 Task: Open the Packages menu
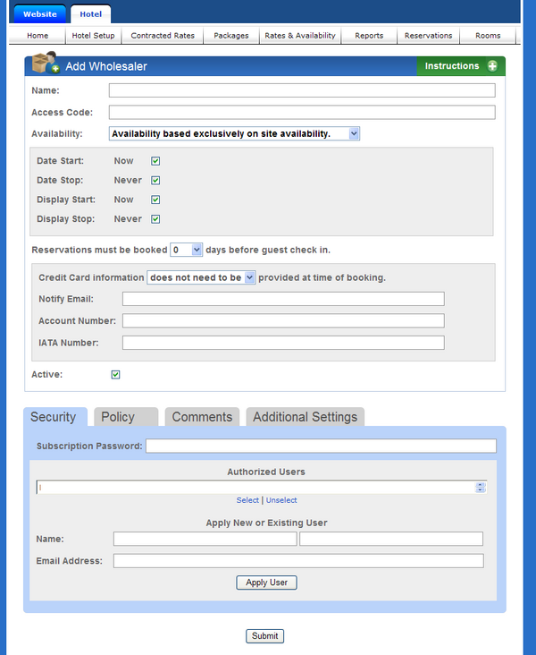point(231,36)
